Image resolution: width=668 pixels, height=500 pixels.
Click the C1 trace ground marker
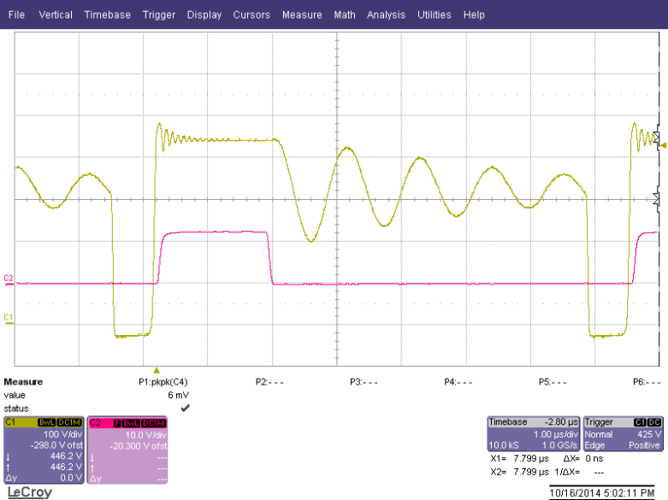point(8,318)
